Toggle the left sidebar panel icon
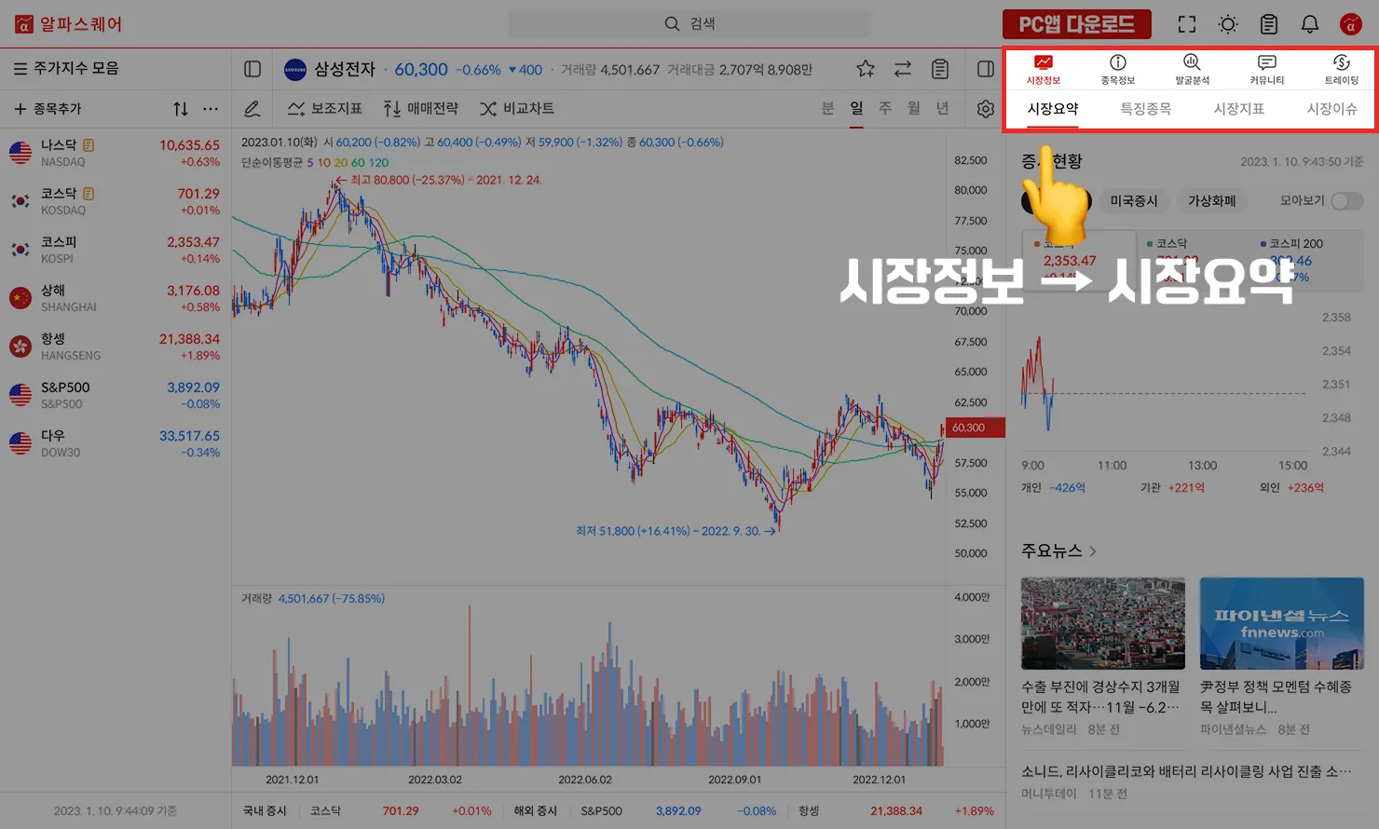1379x829 pixels. pyautogui.click(x=253, y=69)
